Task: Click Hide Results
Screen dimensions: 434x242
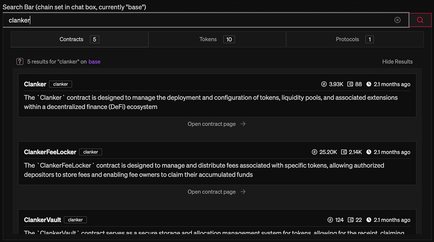Action: pyautogui.click(x=397, y=62)
